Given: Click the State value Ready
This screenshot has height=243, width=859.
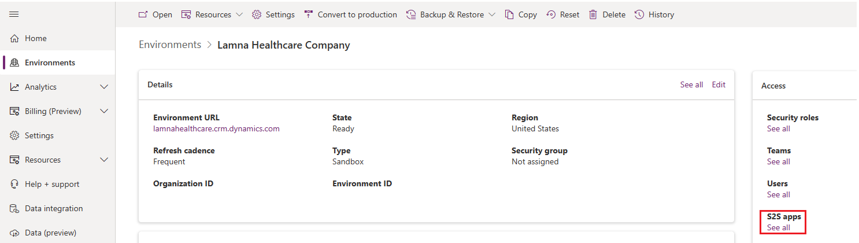Looking at the screenshot, I should (x=343, y=128).
